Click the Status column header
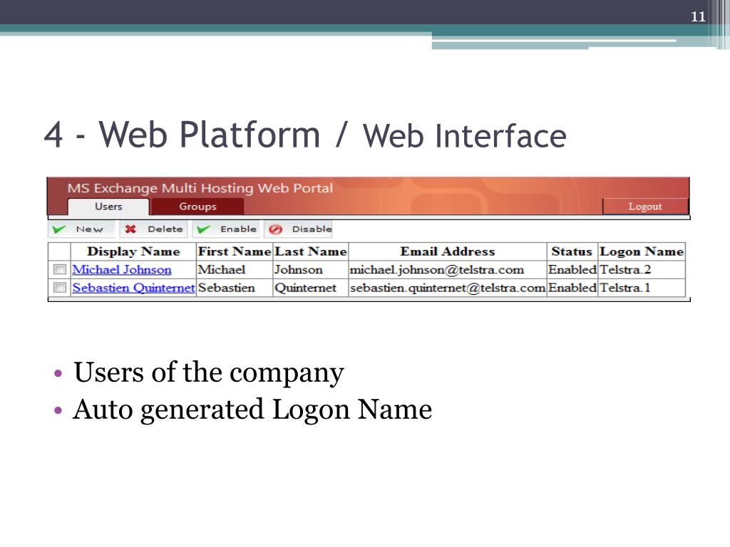 [x=572, y=251]
